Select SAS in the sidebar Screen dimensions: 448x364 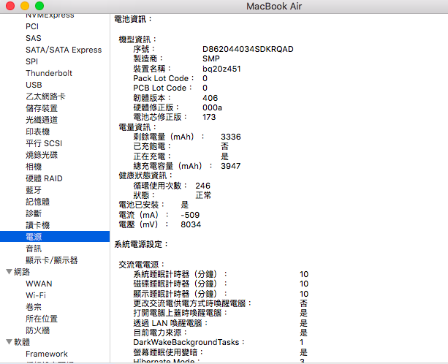[x=34, y=38]
